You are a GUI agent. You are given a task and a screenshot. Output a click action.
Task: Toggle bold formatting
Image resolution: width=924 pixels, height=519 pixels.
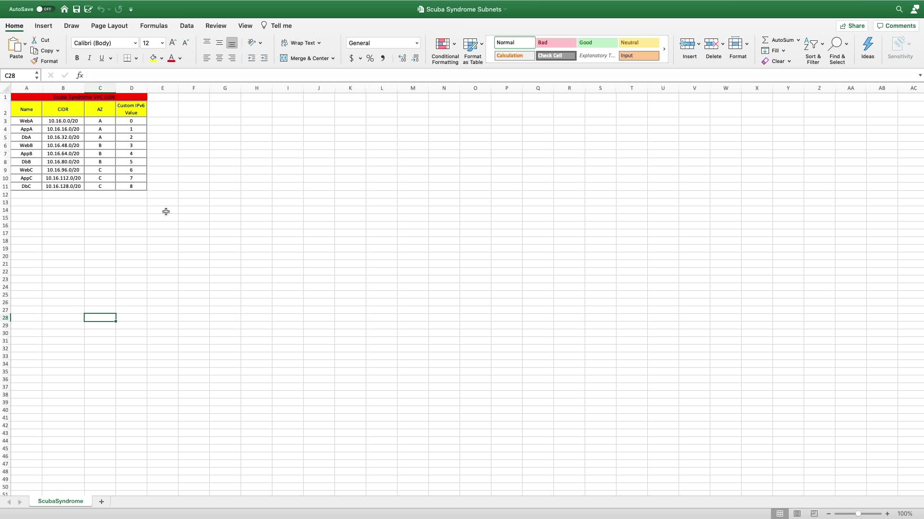[77, 58]
